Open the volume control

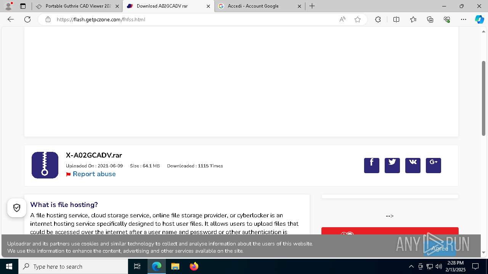click(438, 266)
